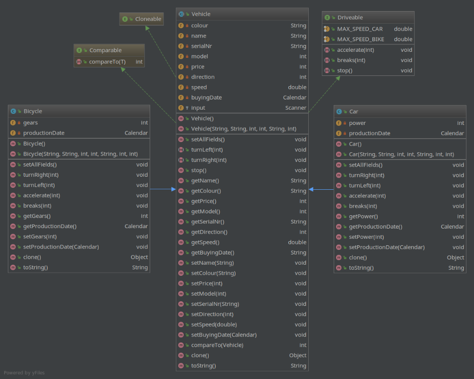The image size is (474, 379).
Task: Select the price field in Vehicle
Action: 242,67
